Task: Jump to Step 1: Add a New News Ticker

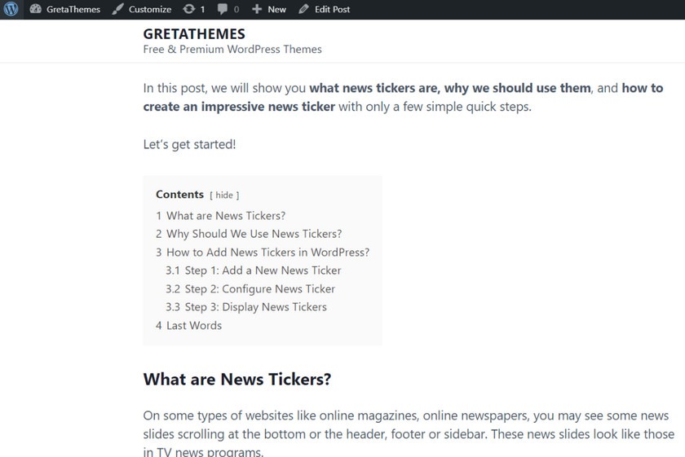Action: (x=254, y=270)
